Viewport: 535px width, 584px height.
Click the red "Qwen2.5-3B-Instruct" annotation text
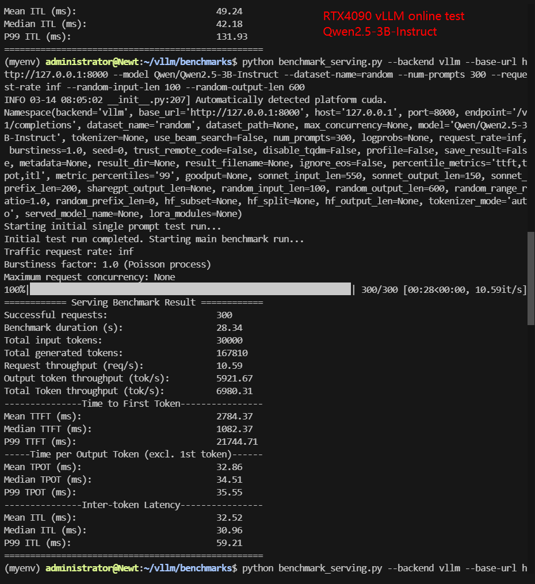tap(380, 32)
